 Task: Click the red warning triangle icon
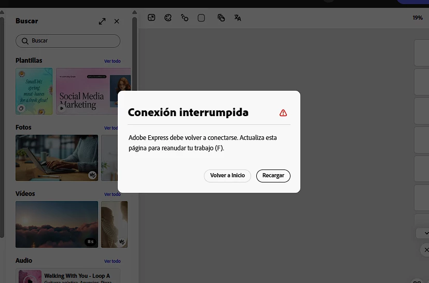click(283, 112)
